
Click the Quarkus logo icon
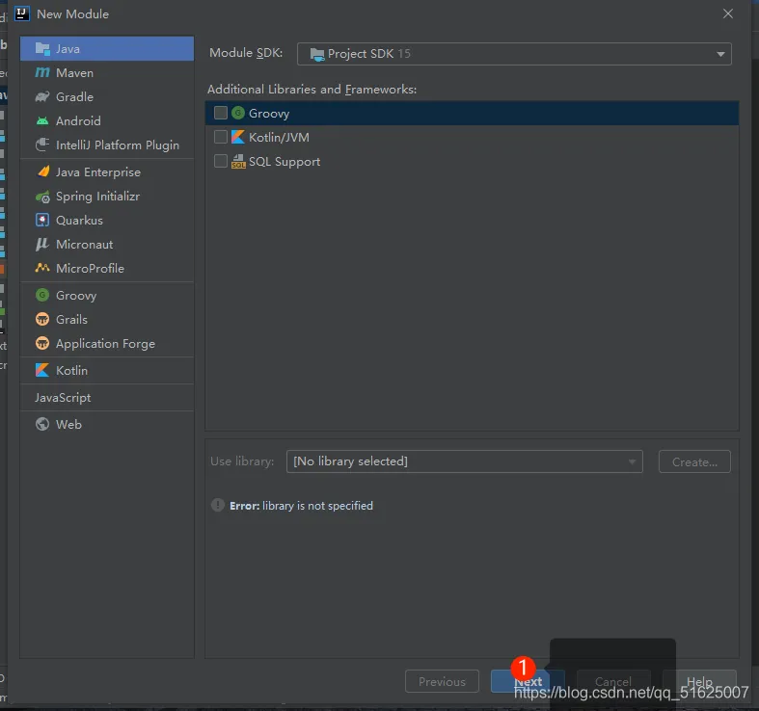click(42, 220)
